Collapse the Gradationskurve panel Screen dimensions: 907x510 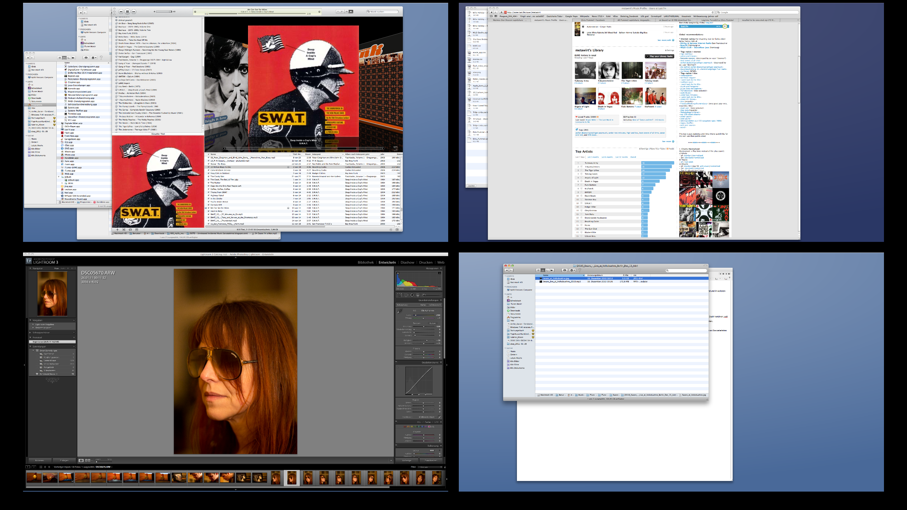441,363
